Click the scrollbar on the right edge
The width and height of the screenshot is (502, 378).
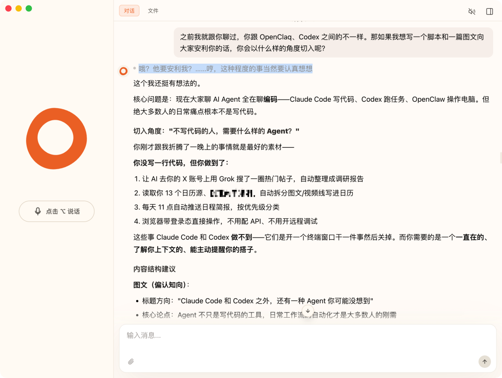500,158
